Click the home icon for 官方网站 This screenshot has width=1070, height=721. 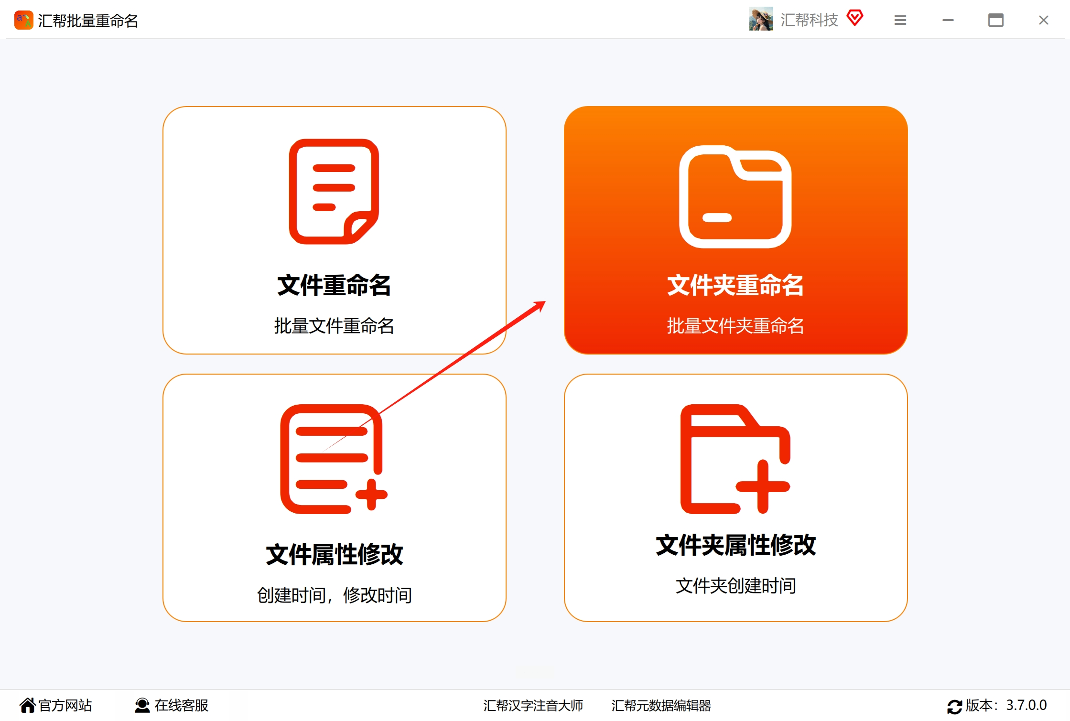[x=28, y=705]
